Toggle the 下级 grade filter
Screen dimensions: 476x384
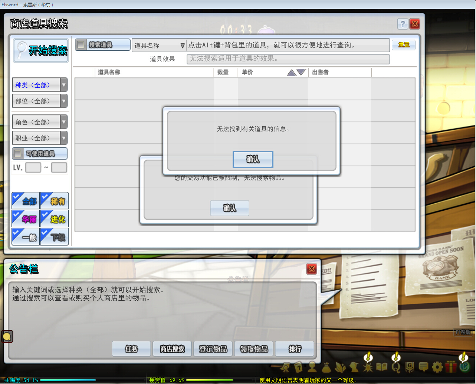54,237
